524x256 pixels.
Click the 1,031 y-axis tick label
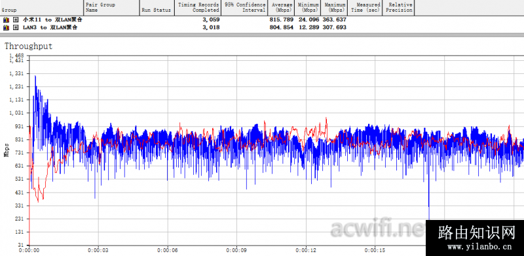pyautogui.click(x=17, y=113)
